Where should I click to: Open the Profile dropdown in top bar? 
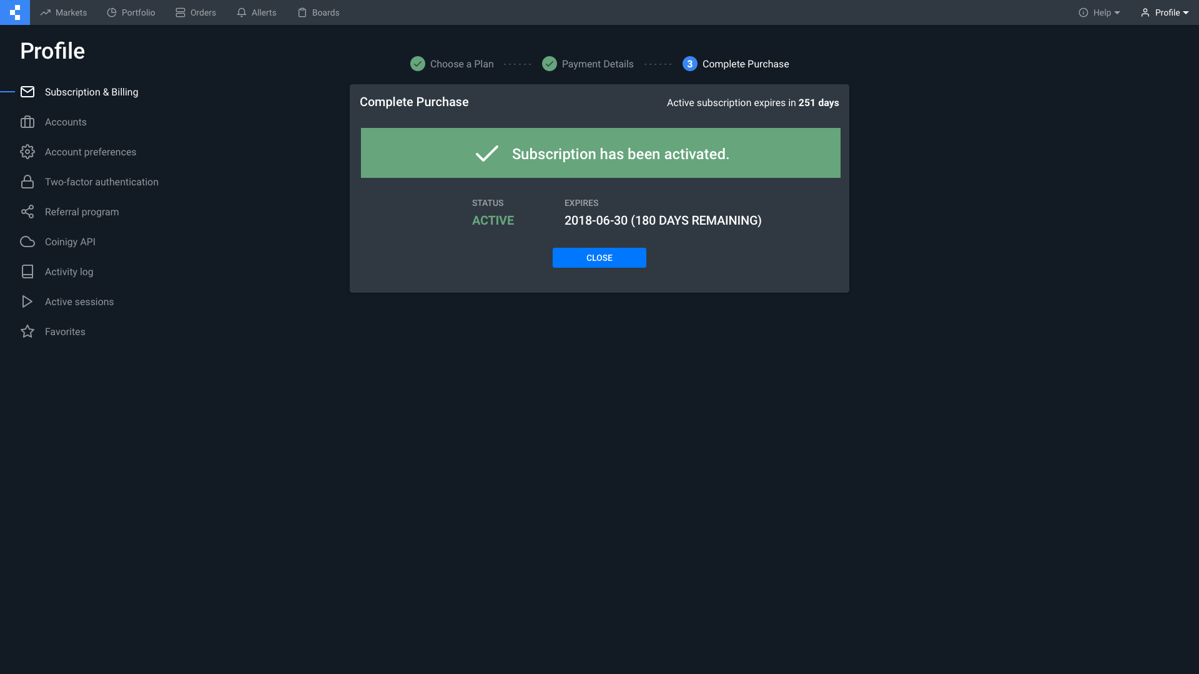(x=1165, y=12)
